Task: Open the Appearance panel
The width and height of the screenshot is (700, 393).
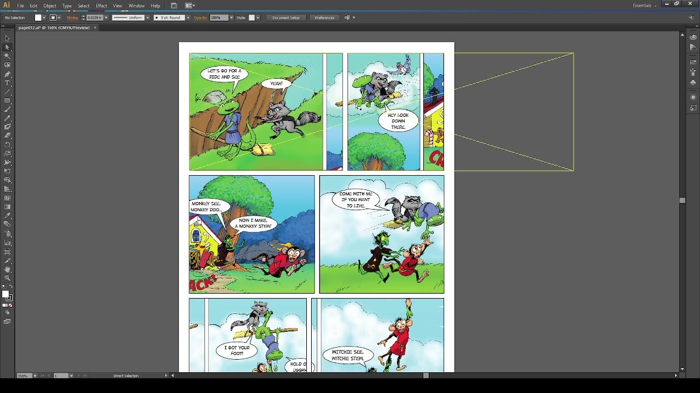Action: tap(693, 97)
